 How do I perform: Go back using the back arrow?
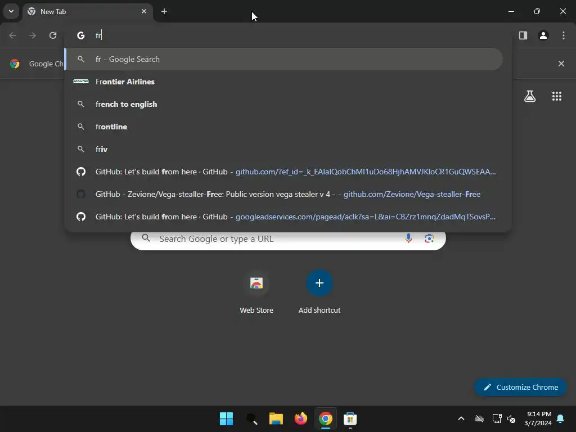(12, 35)
